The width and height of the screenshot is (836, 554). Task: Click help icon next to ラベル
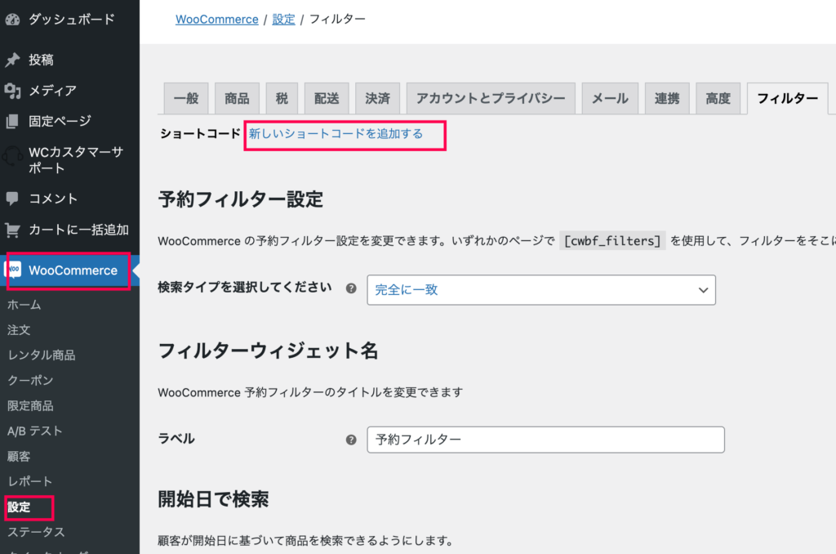click(351, 440)
